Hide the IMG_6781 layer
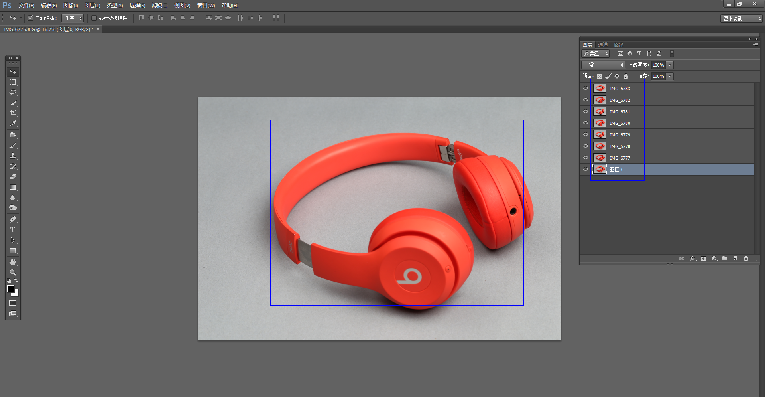 pyautogui.click(x=586, y=112)
